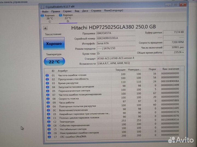Click the Прошивка field GM2OA57A

click(x=116, y=33)
